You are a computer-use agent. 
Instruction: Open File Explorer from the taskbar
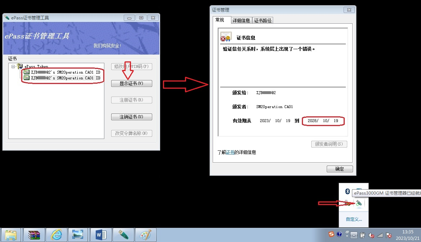11,235
